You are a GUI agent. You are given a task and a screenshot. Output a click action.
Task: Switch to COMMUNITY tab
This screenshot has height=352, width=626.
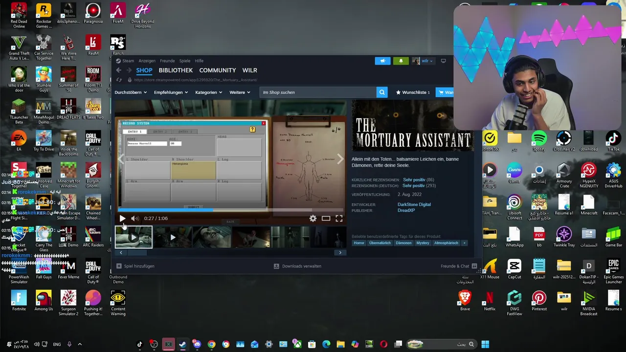[218, 70]
